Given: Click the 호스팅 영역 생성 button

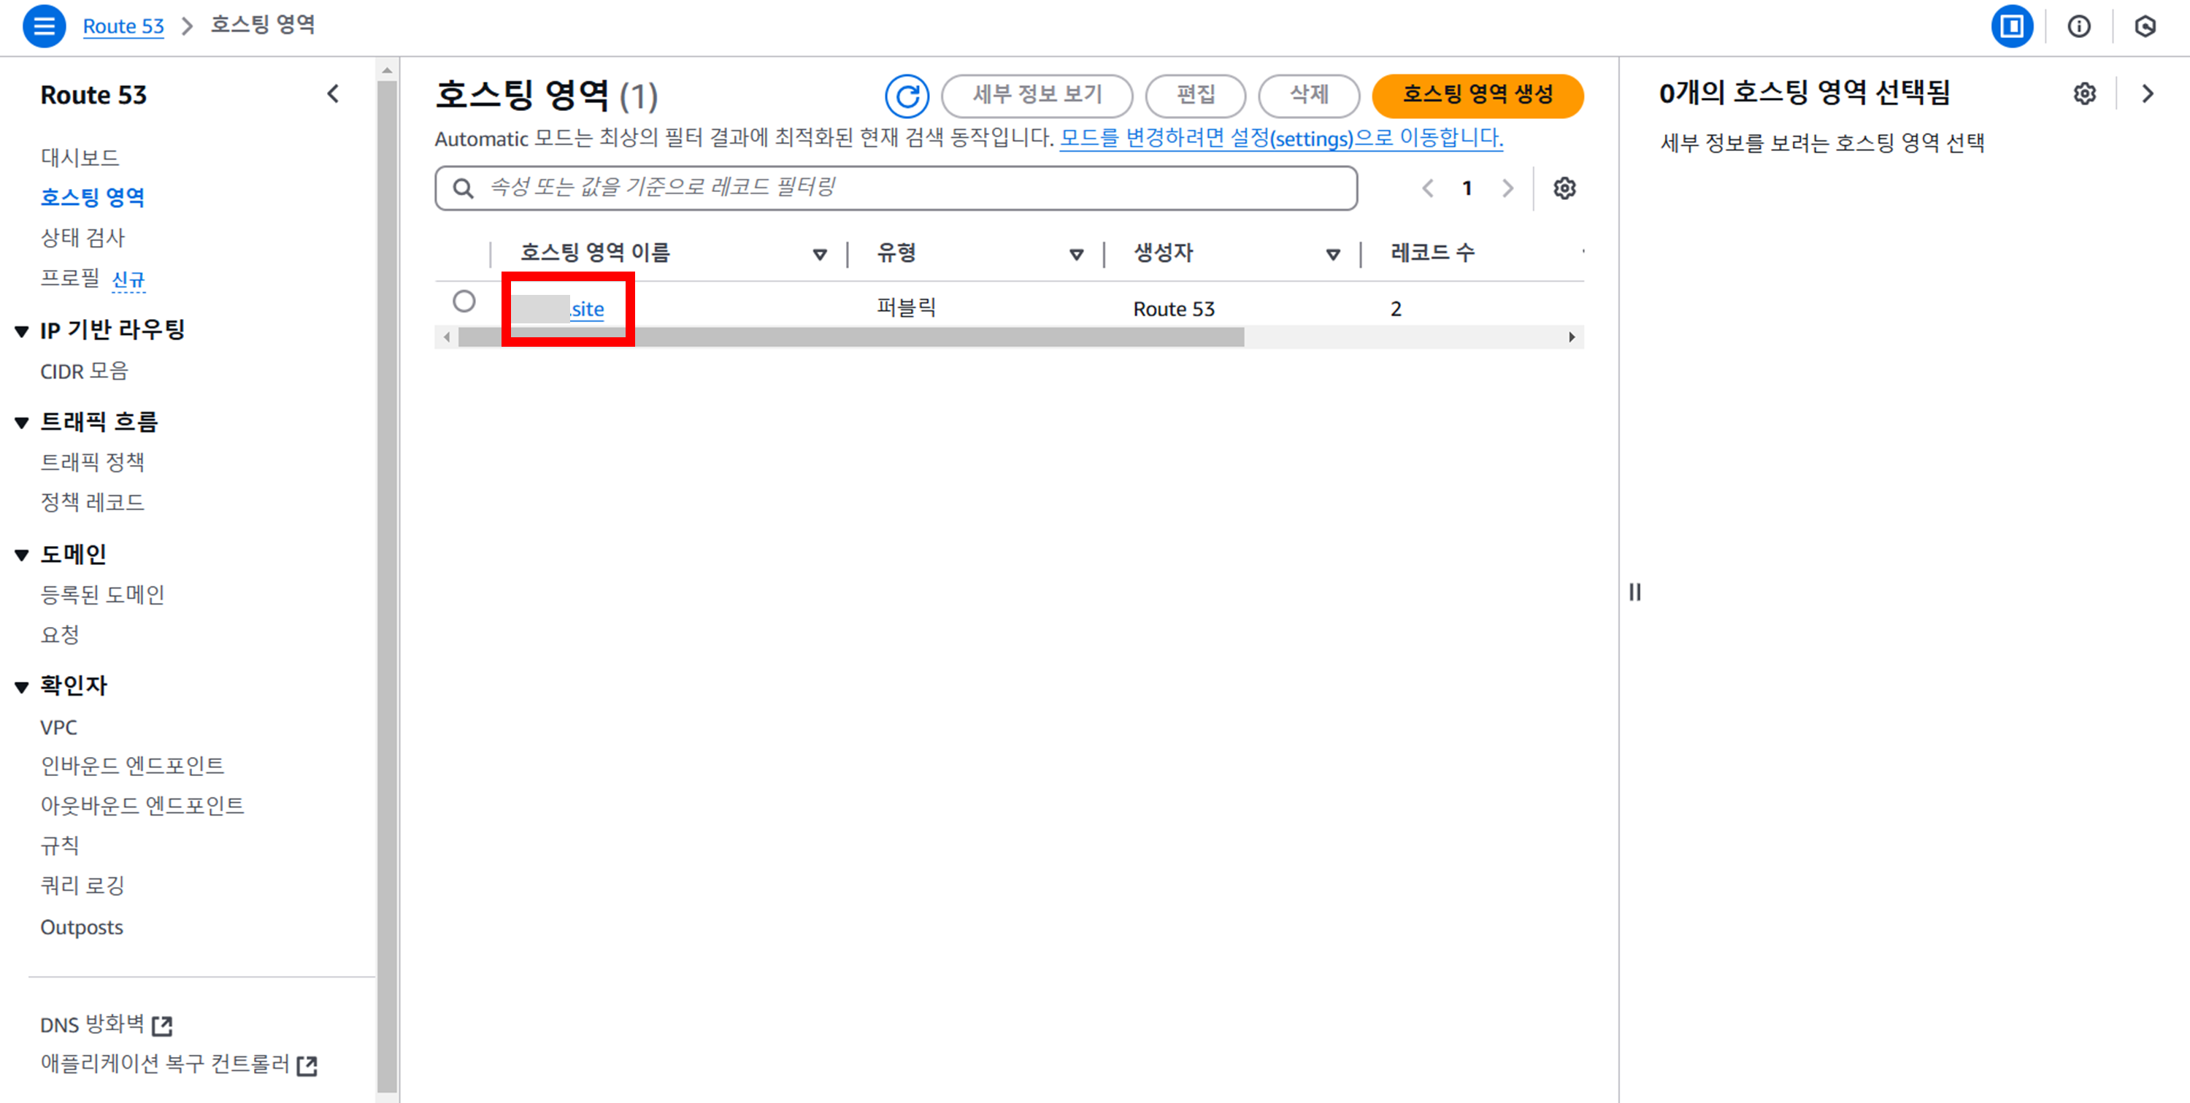Looking at the screenshot, I should [x=1477, y=94].
